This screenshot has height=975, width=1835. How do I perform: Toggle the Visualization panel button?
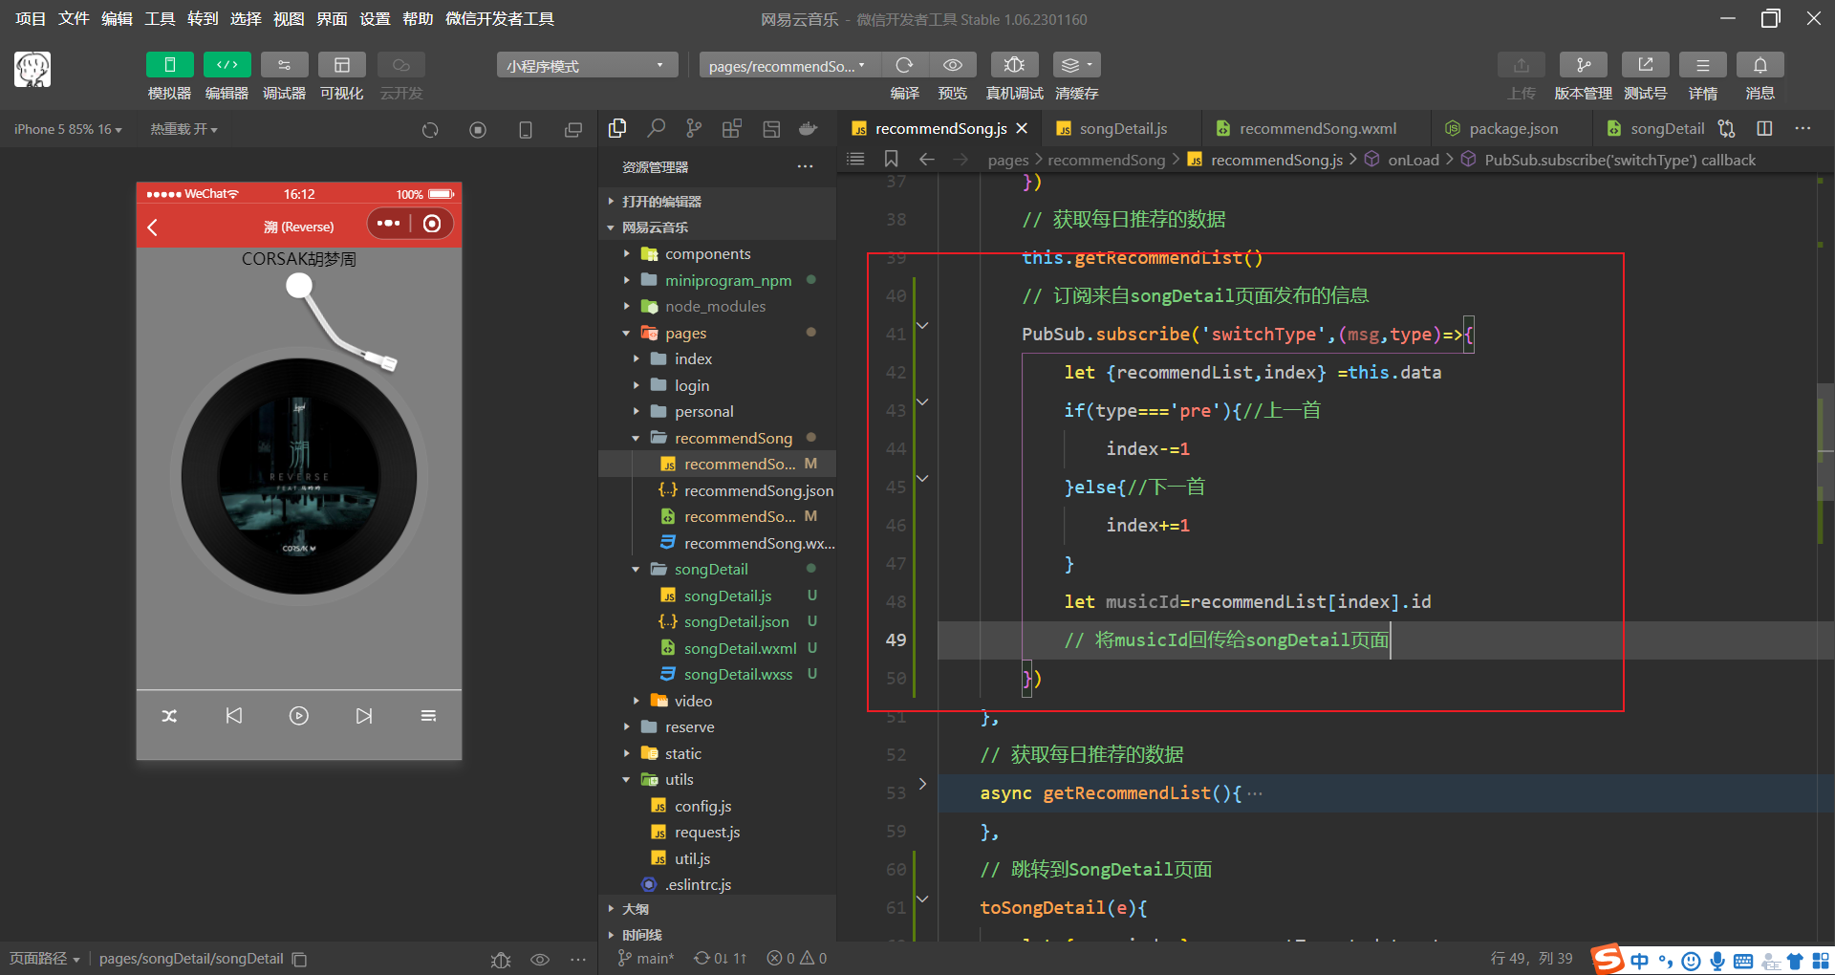click(x=341, y=65)
